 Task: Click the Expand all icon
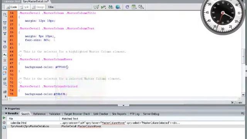5,34
